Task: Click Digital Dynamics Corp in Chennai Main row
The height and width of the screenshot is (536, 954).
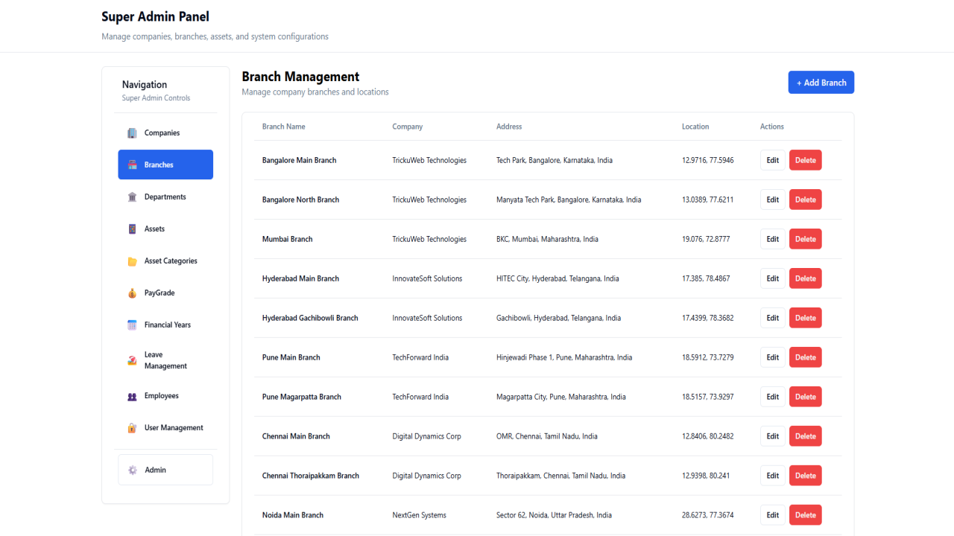Action: 427,436
